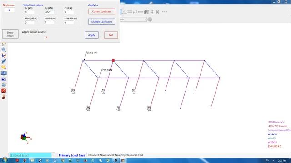Image resolution: width=291 pixels, height=163 pixels.
Task: Click the gray circle button beside the toolbar dropdown
Action: 150,19
